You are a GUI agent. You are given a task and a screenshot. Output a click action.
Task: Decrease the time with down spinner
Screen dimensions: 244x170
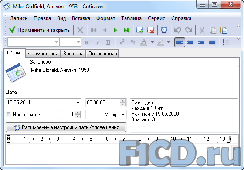pos(123,105)
